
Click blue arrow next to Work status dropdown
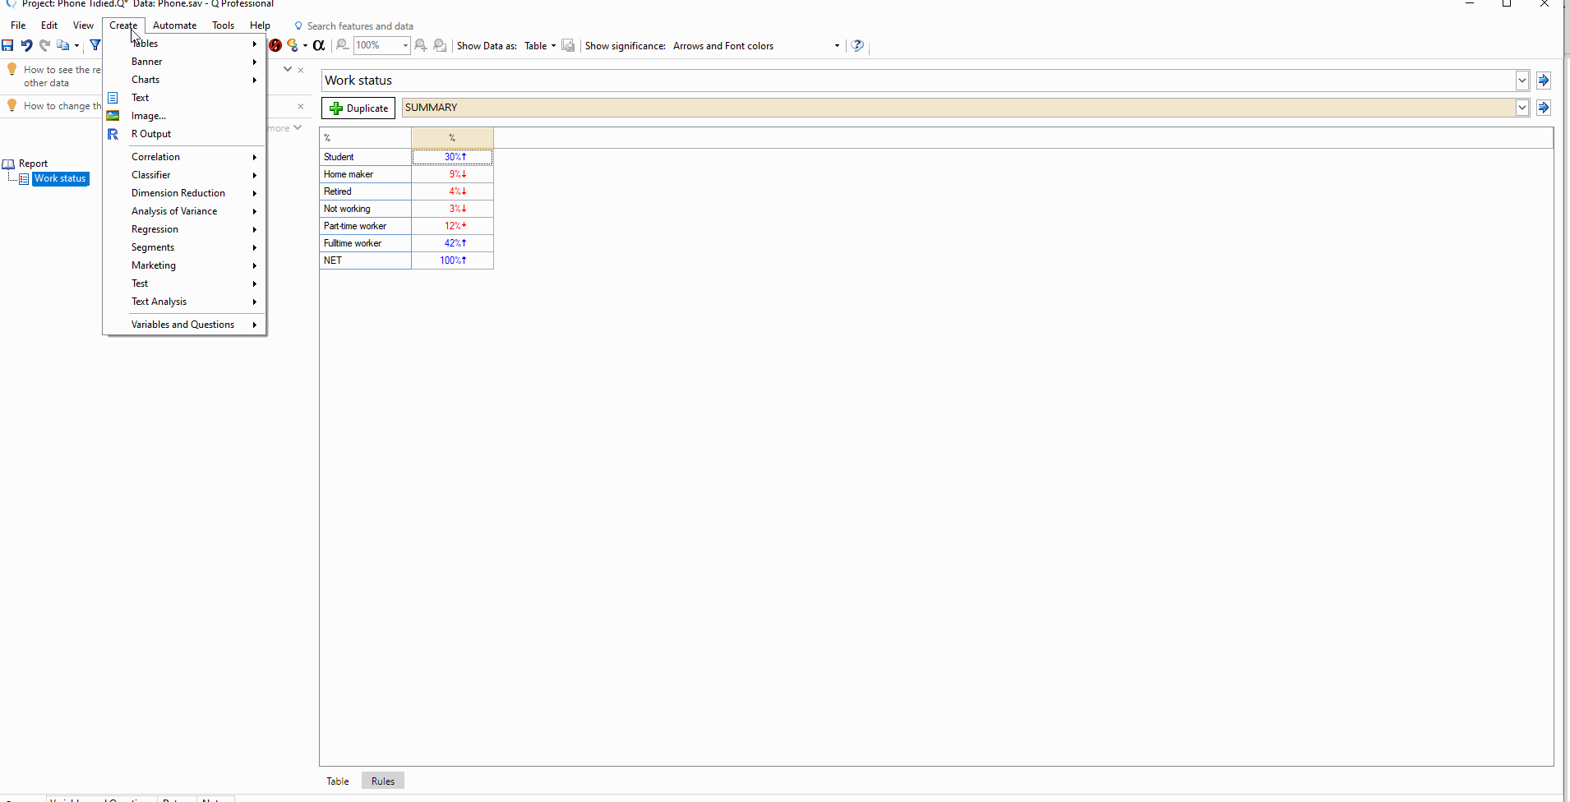[x=1543, y=81]
